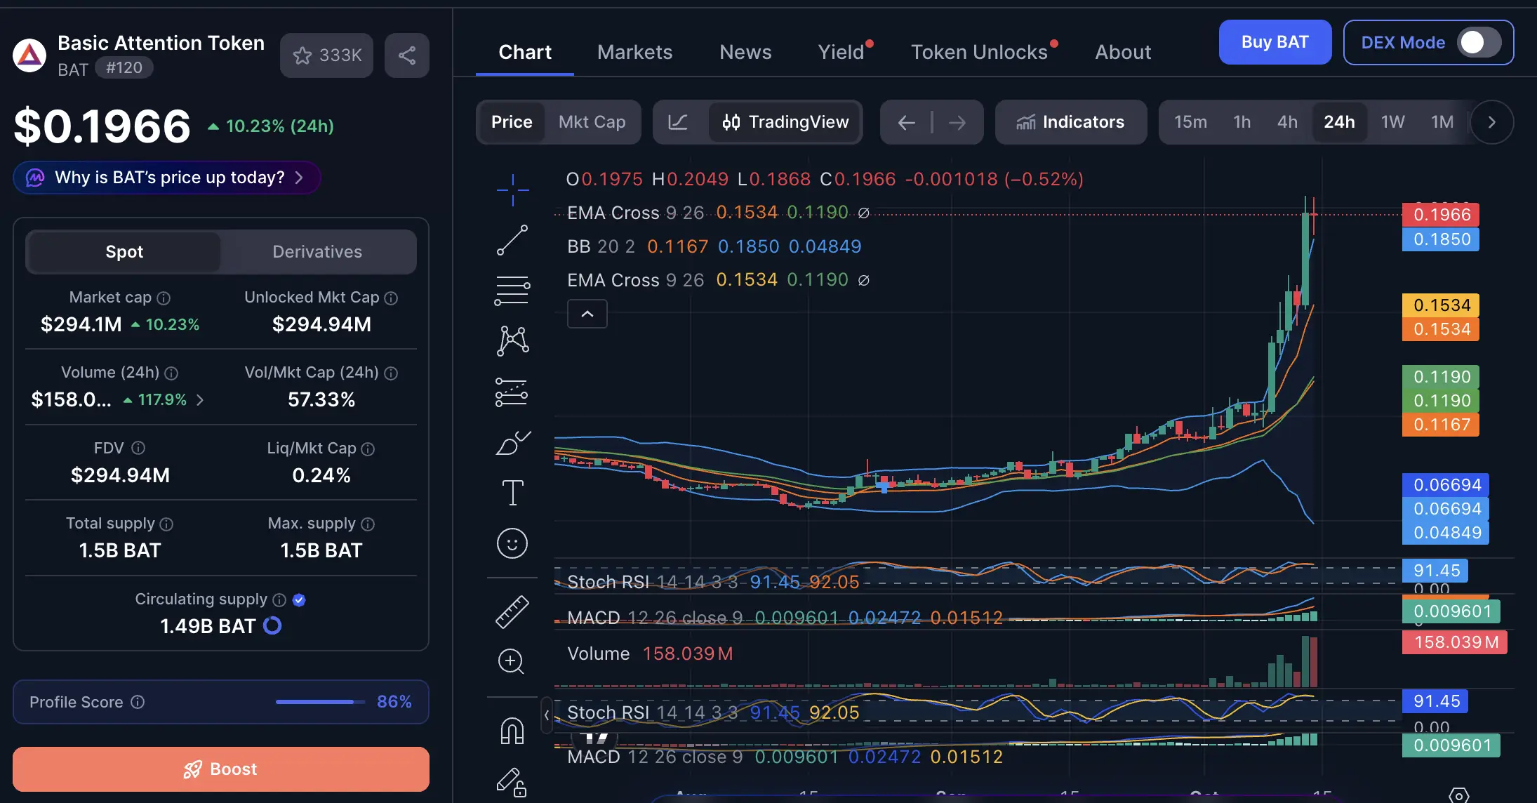Click the circulating supply progress ring

[x=272, y=625]
